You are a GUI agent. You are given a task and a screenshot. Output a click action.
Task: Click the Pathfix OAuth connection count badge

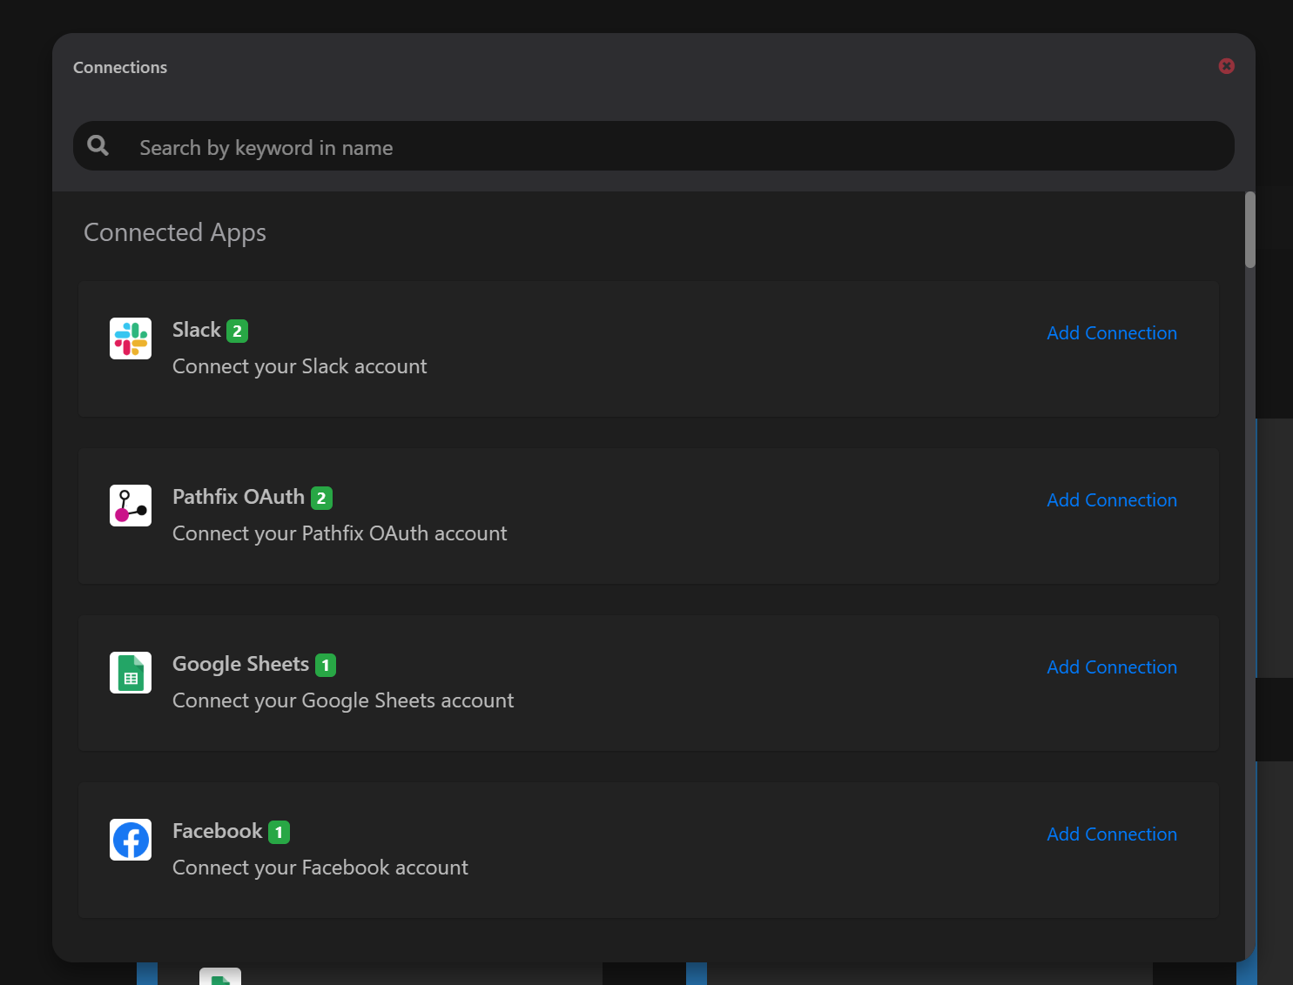(x=321, y=498)
